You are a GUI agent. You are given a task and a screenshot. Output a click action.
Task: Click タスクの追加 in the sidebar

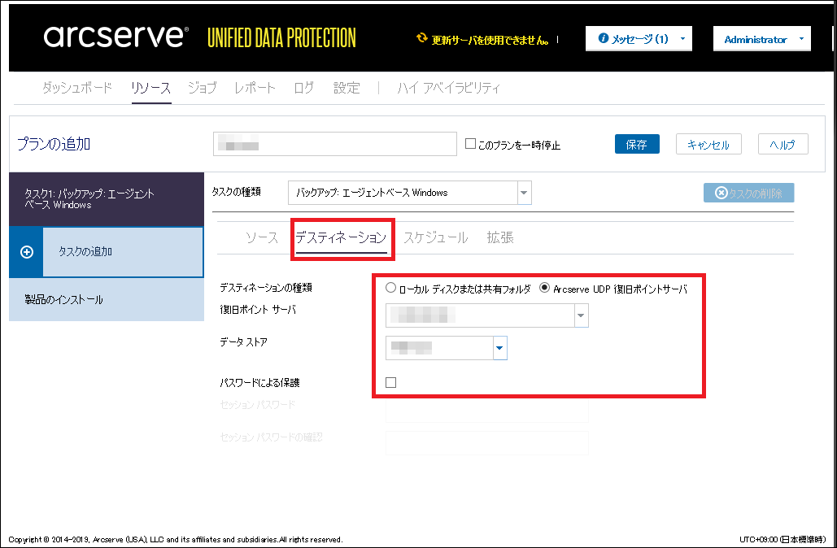(123, 252)
